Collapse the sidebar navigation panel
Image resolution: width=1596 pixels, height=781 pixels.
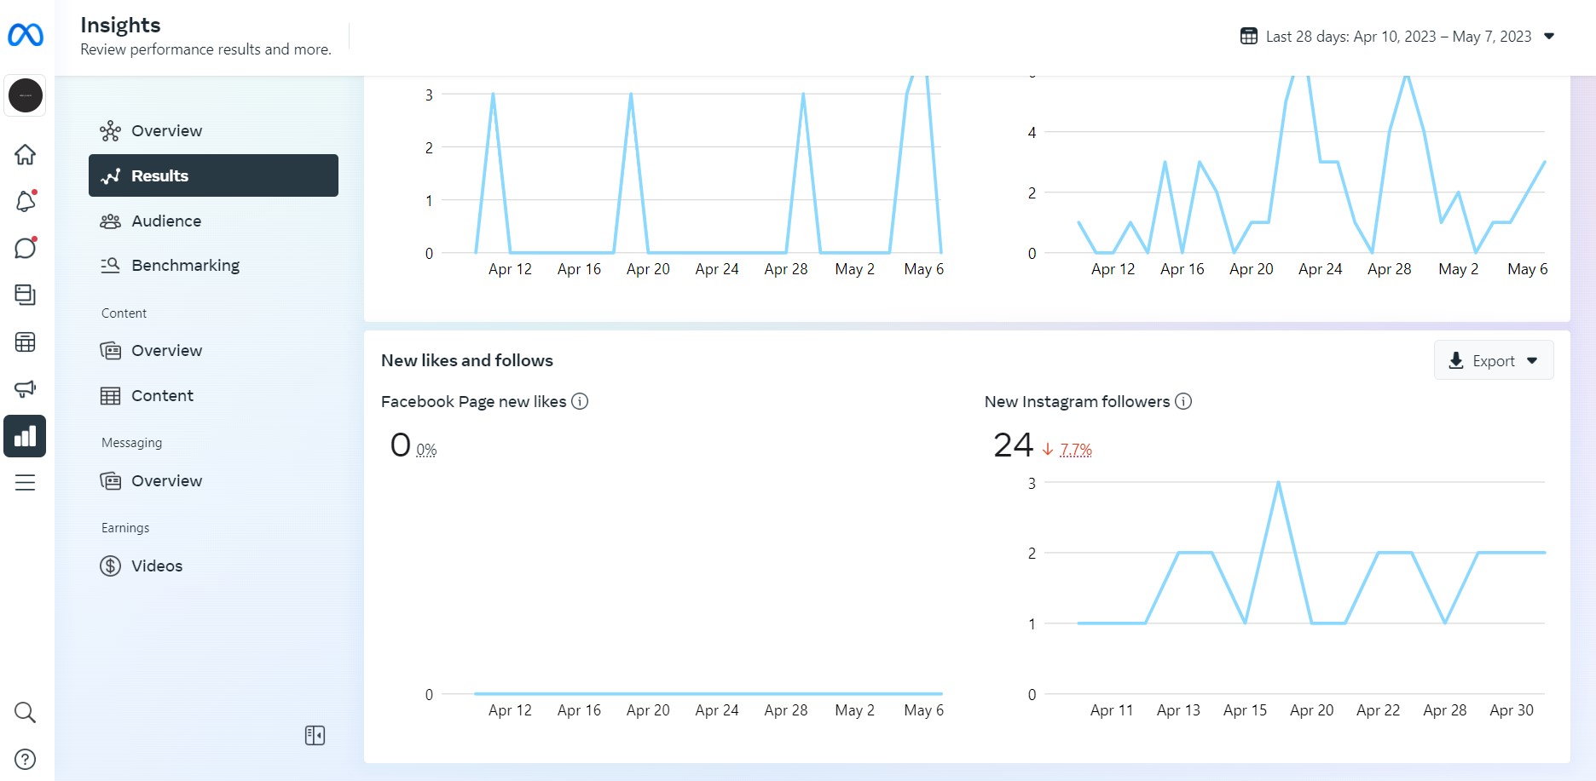tap(315, 735)
